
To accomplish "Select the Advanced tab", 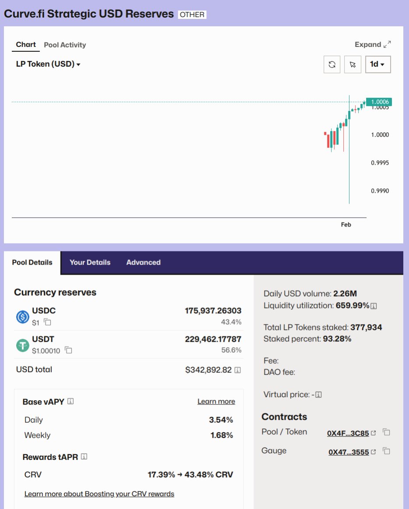I will tap(144, 262).
